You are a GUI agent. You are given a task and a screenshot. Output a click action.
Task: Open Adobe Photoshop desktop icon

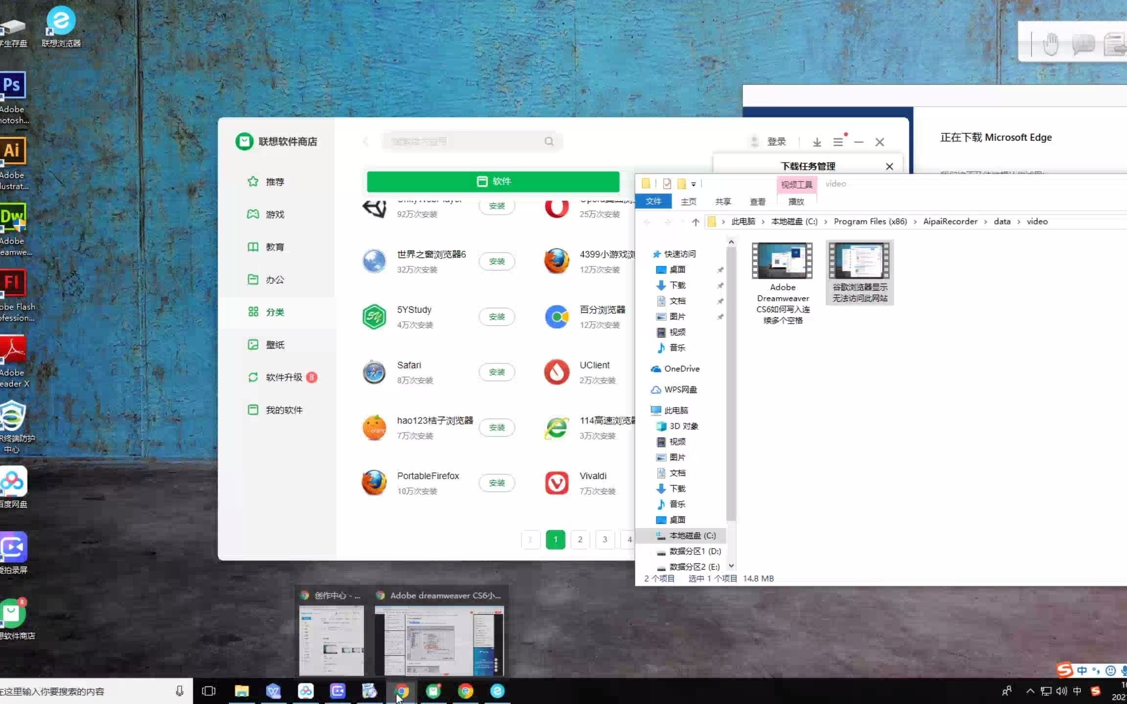pos(13,98)
